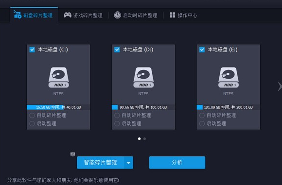The height and width of the screenshot is (185, 282).
Task: Uncheck the 本地磁盘 (C:) checkbox
Action: pos(32,50)
